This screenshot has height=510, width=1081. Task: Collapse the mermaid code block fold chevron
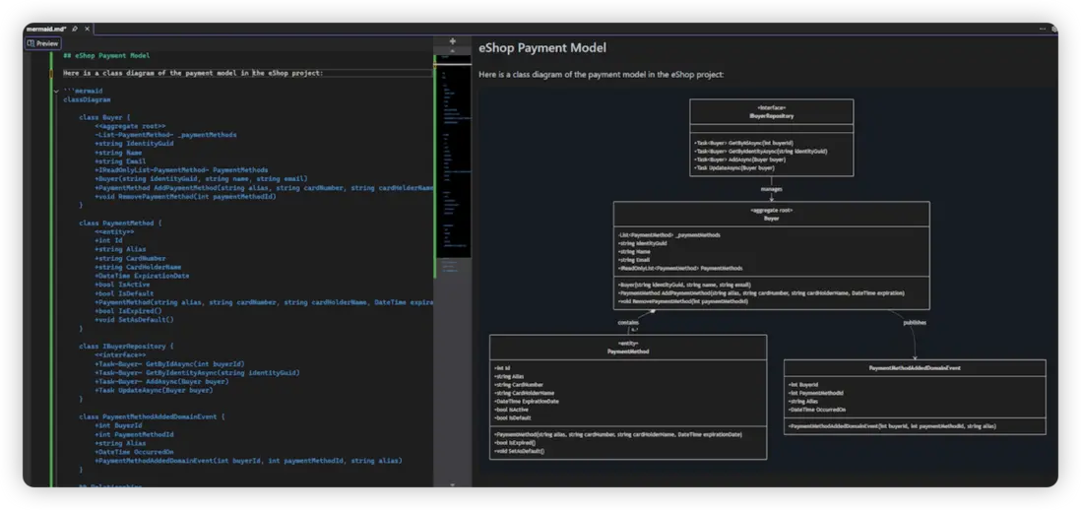point(56,91)
